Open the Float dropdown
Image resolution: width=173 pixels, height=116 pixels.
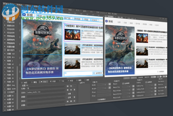pyautogui.click(x=104, y=91)
